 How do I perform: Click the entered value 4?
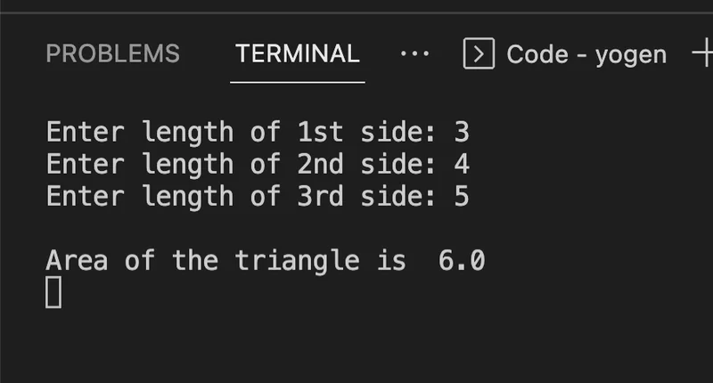coord(461,165)
